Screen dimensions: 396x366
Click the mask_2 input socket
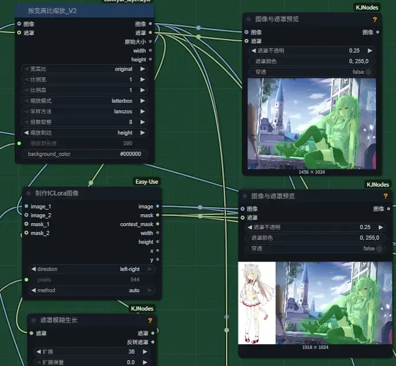pyautogui.click(x=27, y=233)
